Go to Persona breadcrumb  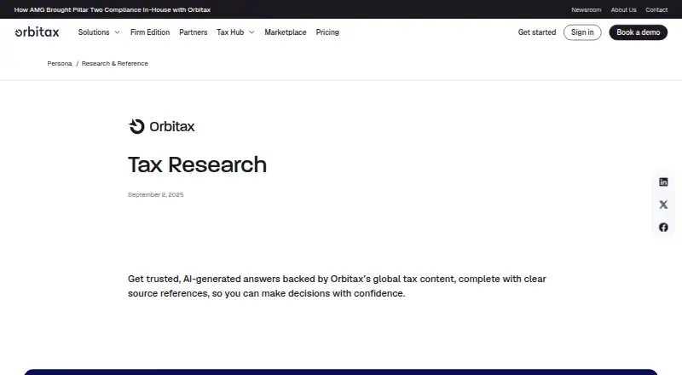(60, 64)
